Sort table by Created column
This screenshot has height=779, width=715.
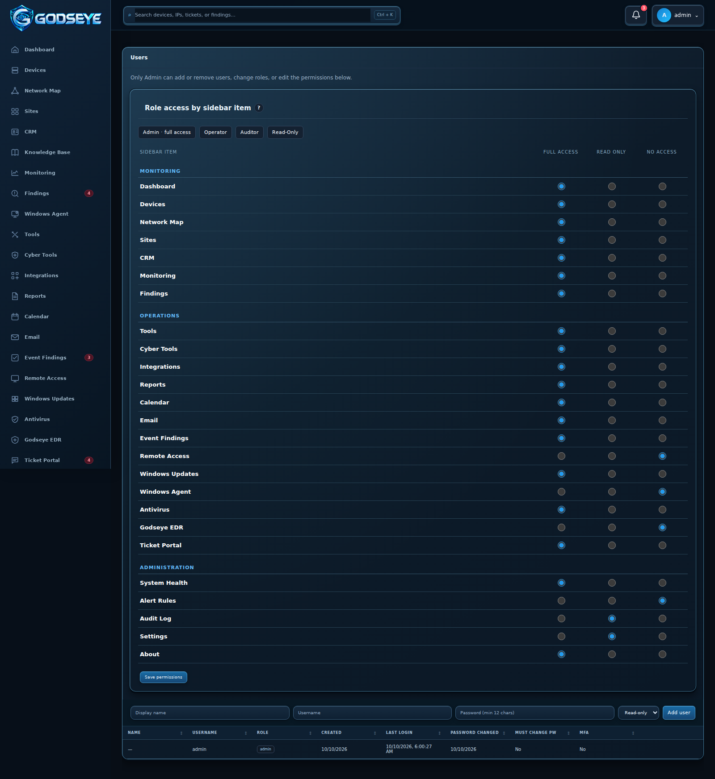point(349,733)
